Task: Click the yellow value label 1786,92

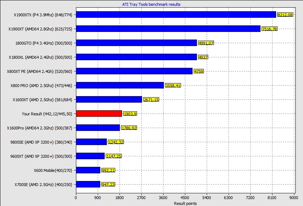Action: 129,128
